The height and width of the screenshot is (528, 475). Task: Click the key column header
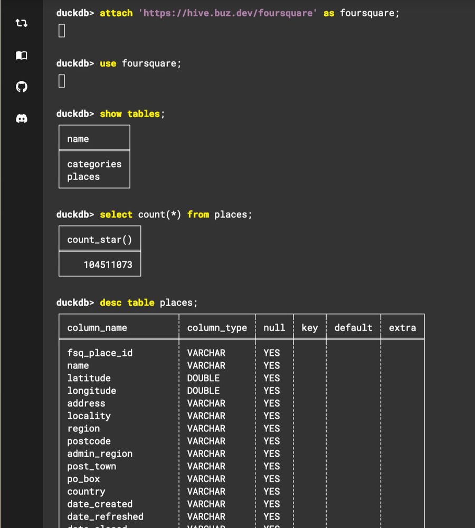[310, 328]
